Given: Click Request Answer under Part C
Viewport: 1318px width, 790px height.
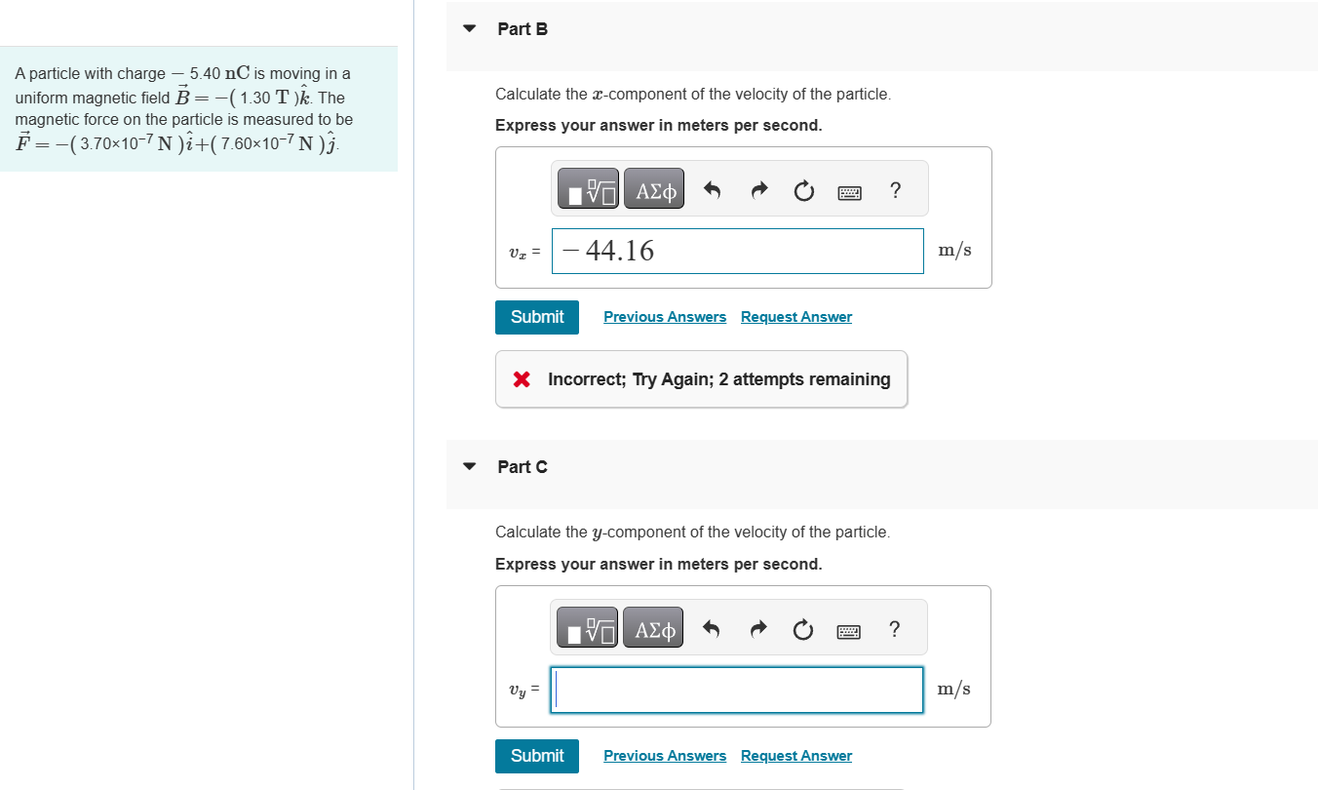Looking at the screenshot, I should pyautogui.click(x=795, y=755).
